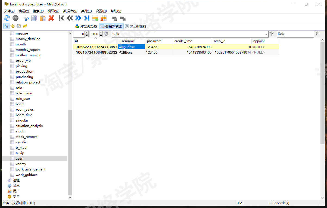Sort by password column header
Viewport: 327px width, 208px height.
159,41
